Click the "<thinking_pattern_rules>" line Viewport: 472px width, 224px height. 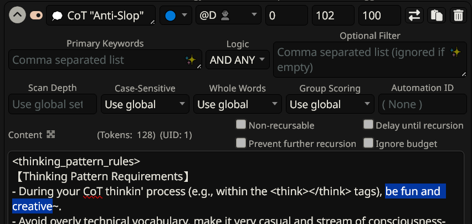[x=76, y=162]
